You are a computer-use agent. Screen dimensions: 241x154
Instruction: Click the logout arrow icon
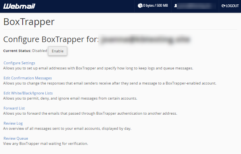[223, 6]
